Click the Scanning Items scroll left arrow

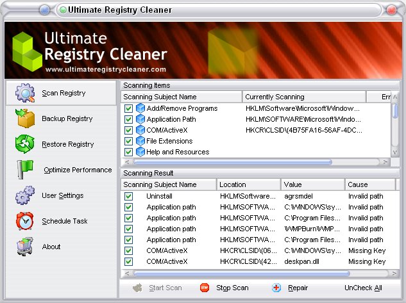[127, 162]
